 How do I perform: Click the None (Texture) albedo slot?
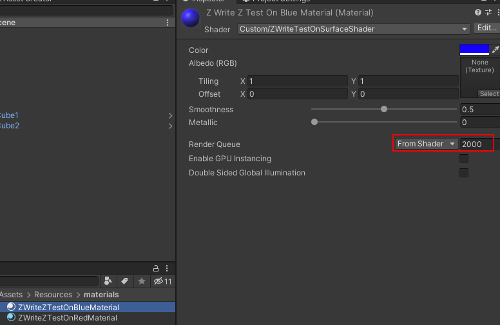click(479, 77)
